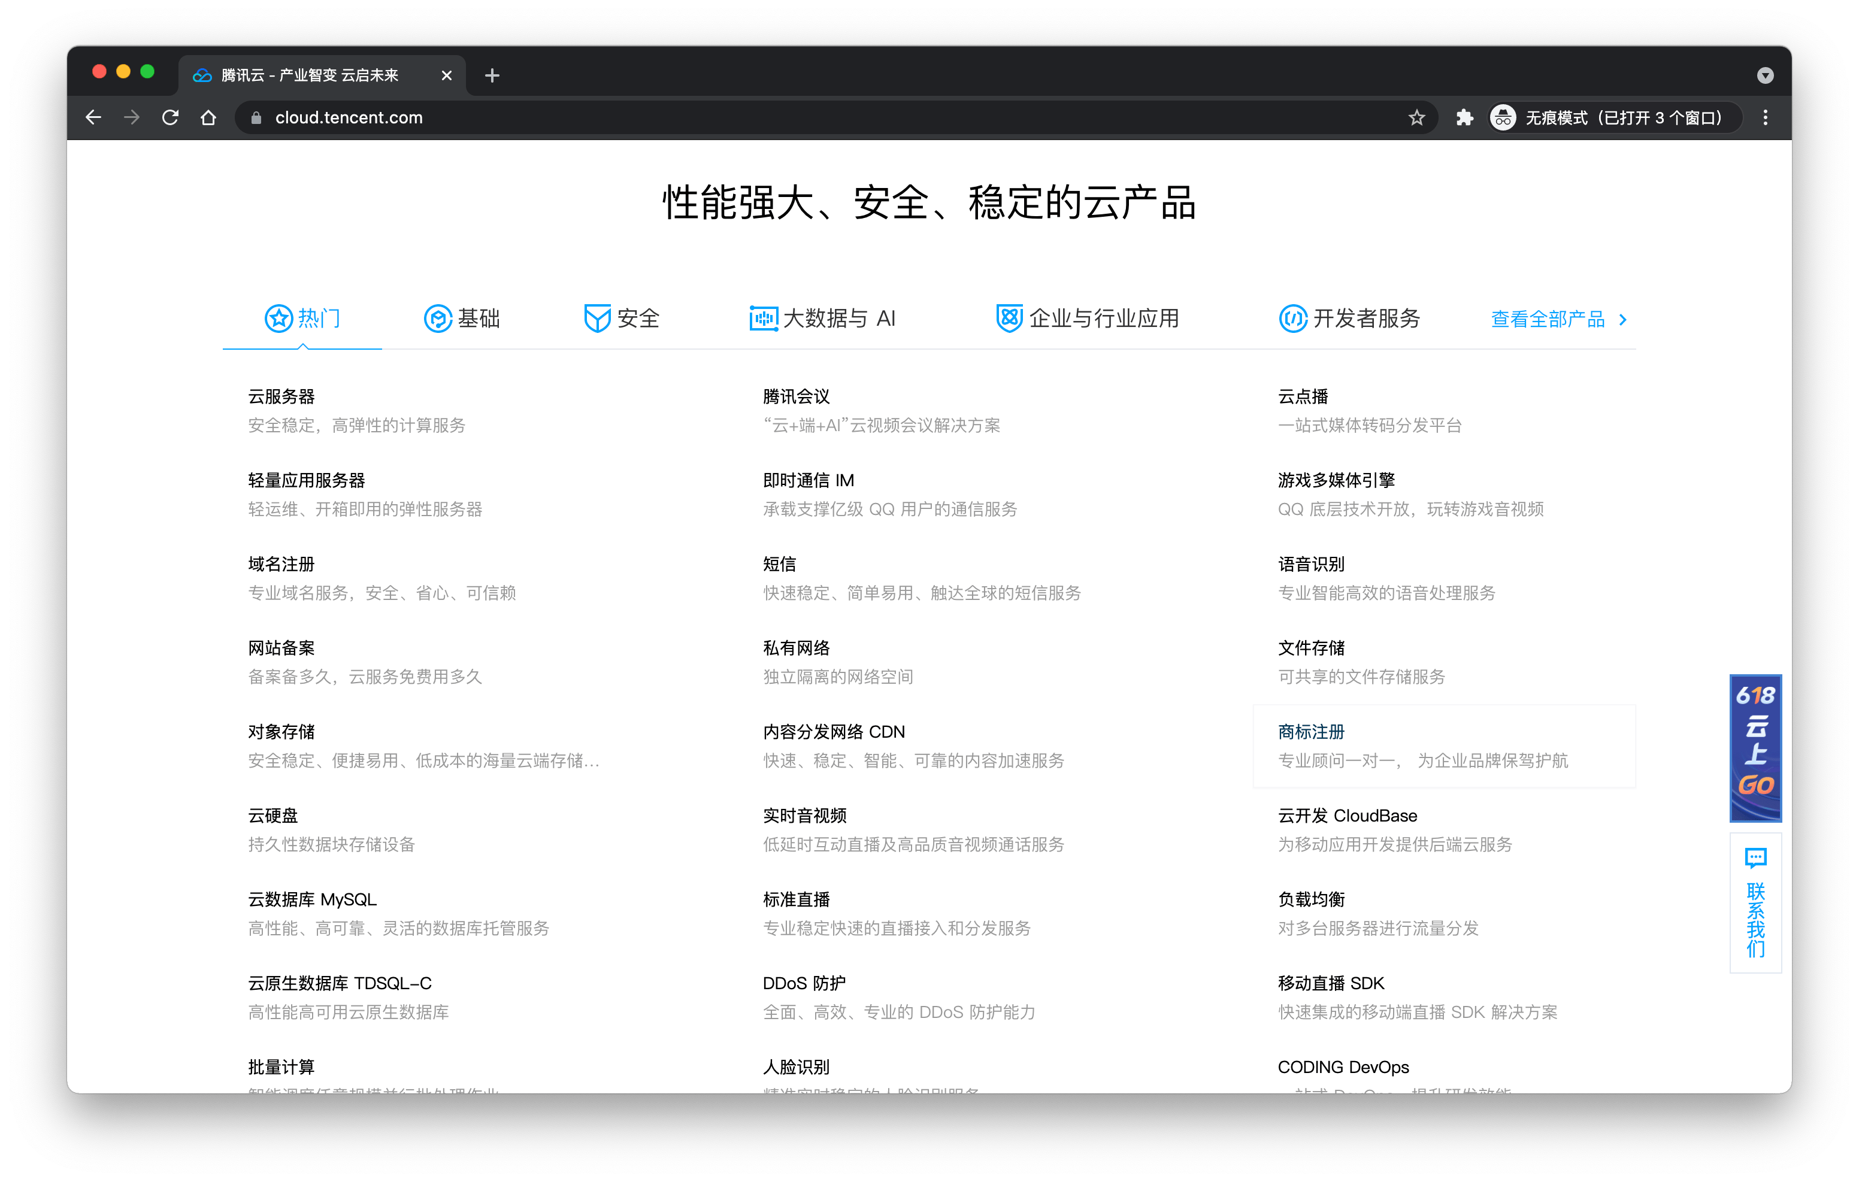Click the browser forward arrow

tap(132, 117)
